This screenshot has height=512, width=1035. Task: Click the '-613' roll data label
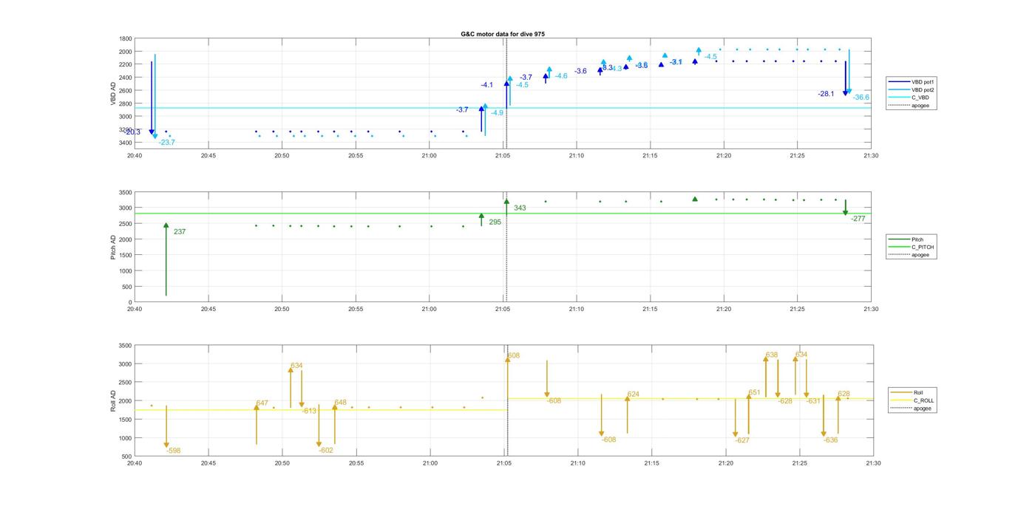coord(309,411)
